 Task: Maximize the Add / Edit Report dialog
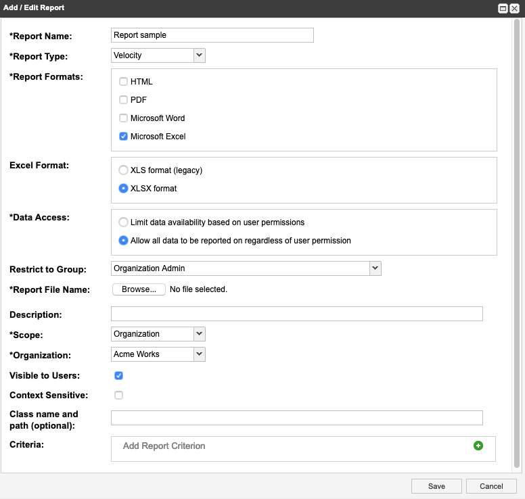(503, 8)
